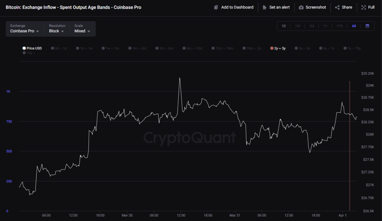Switch to the 1D time range

(284, 26)
